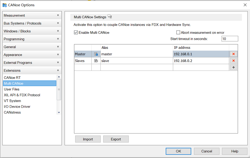Click the Master row label cell
The width and height of the screenshot is (250, 158).
tap(83, 54)
